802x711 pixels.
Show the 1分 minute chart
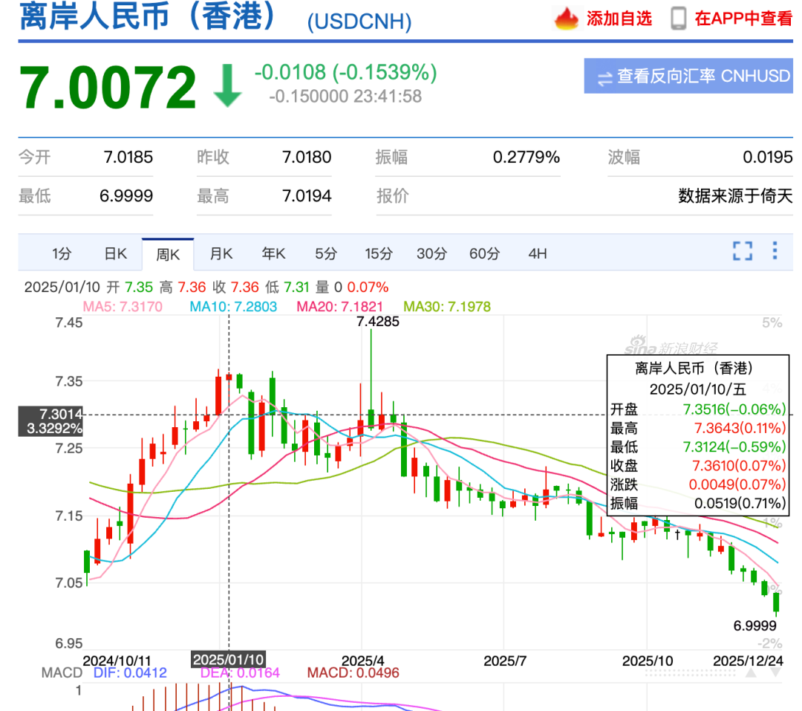(x=62, y=253)
